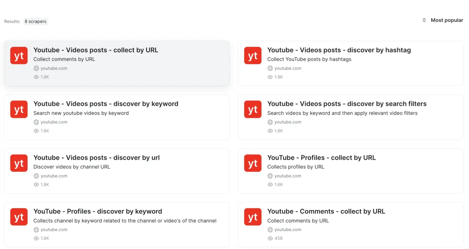Click views eye icon on 'Videos posts - discover by url' card

click(36, 185)
